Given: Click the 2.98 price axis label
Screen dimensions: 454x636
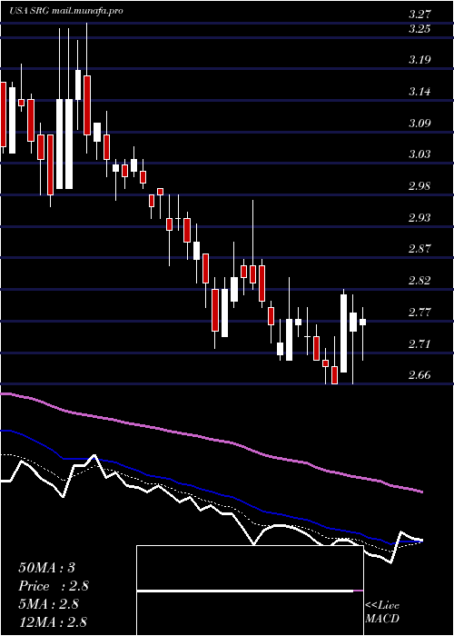Looking at the screenshot, I should [x=419, y=186].
